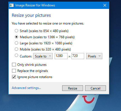
Task: Open the Pixels unit dropdown
Action: [94, 56]
